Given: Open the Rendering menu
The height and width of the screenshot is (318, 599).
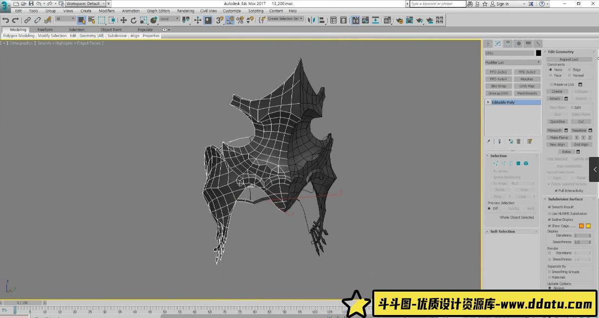Looking at the screenshot, I should pos(185,10).
